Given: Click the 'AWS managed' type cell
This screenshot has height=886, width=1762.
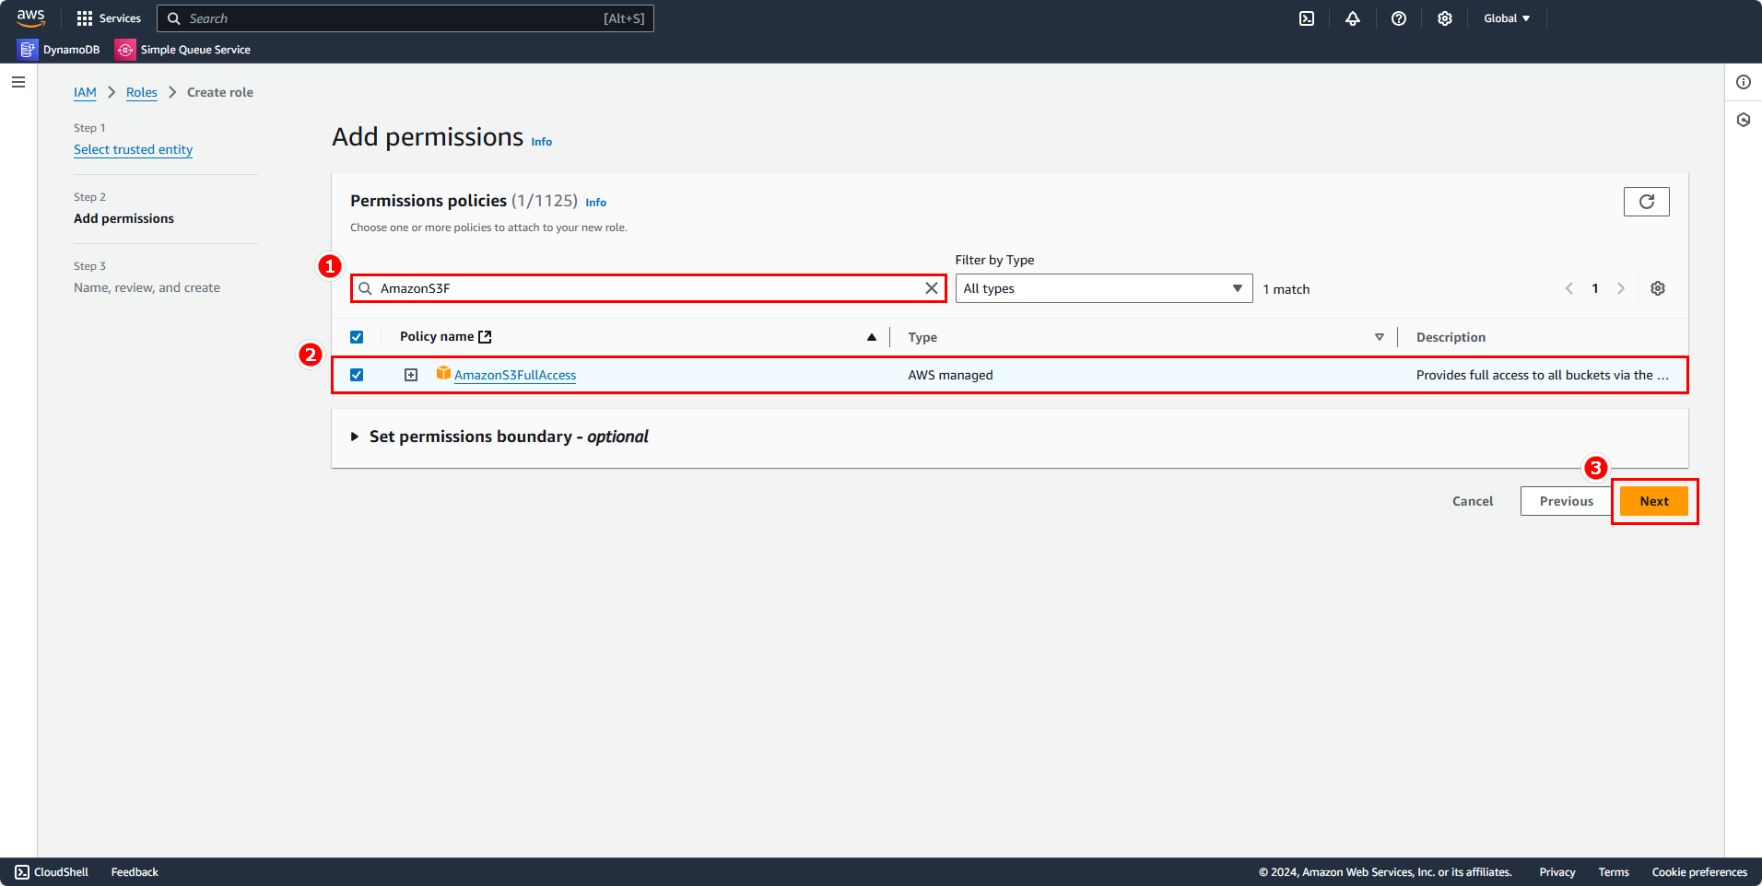Looking at the screenshot, I should point(950,375).
